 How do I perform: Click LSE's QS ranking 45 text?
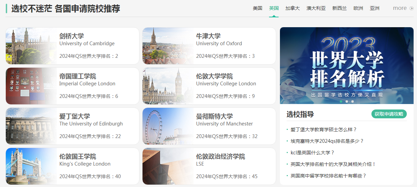pos(227,176)
